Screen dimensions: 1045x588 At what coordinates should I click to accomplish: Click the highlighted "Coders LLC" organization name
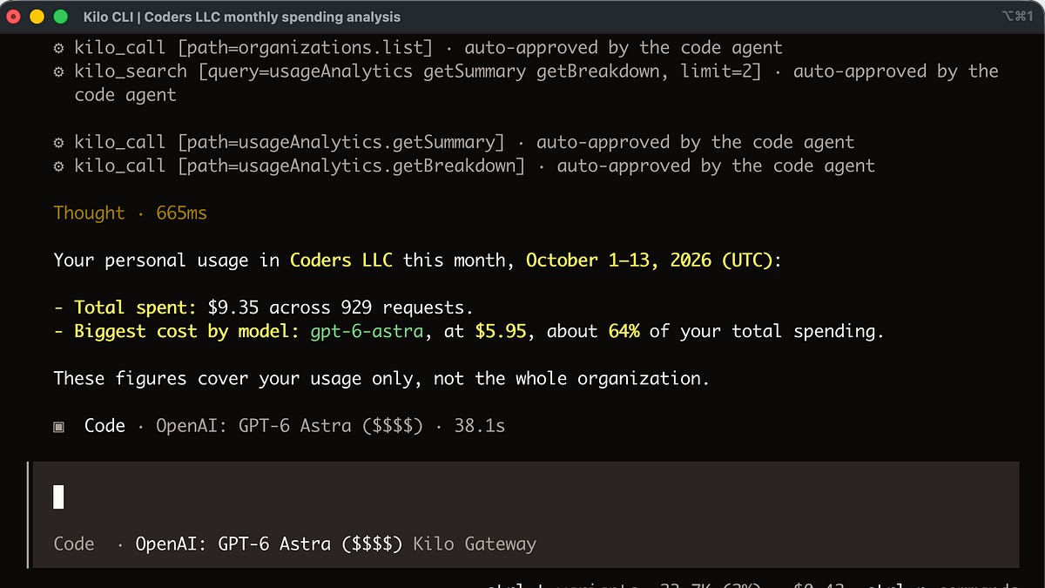pos(341,260)
